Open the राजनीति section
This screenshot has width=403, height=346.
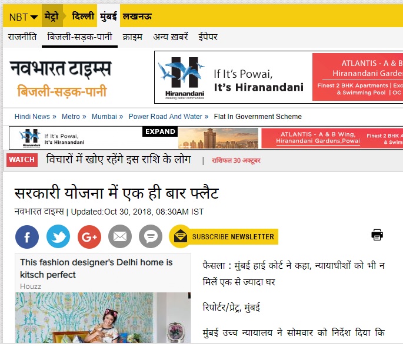pyautogui.click(x=22, y=37)
